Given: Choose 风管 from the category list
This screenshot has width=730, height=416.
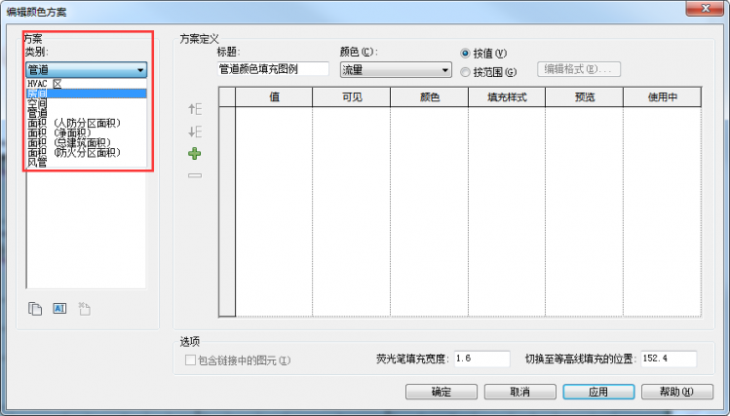Looking at the screenshot, I should click(37, 163).
